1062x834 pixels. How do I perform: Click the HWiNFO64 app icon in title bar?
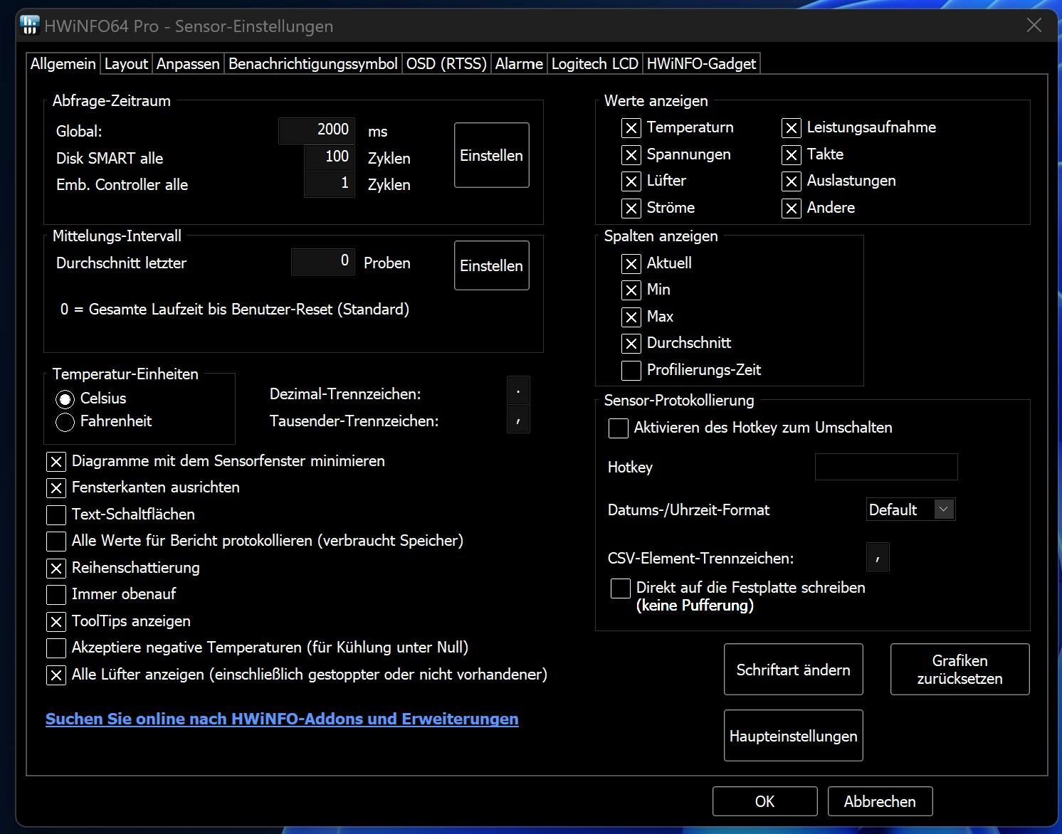tap(29, 26)
